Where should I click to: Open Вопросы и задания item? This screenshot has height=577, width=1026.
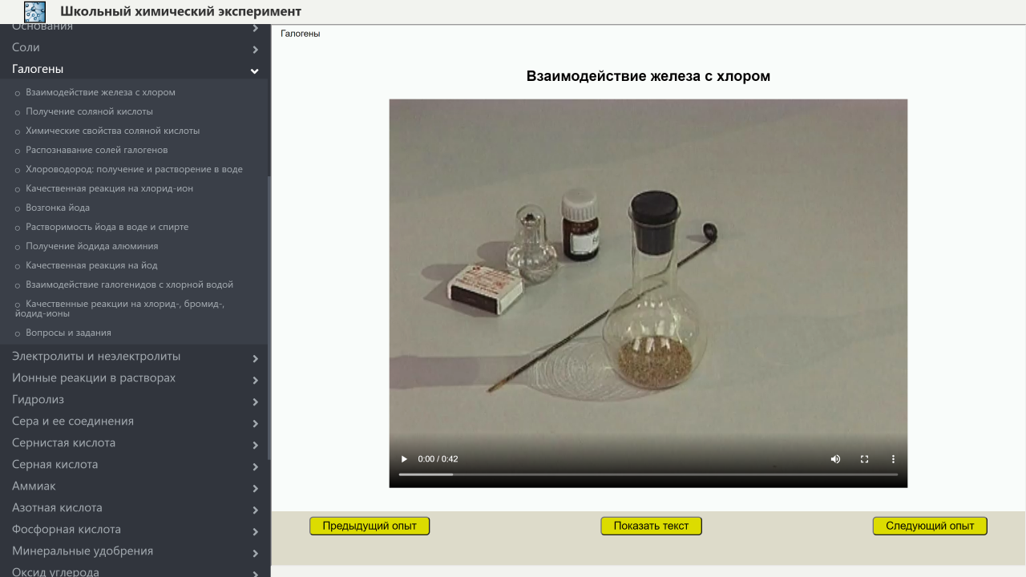pos(68,333)
